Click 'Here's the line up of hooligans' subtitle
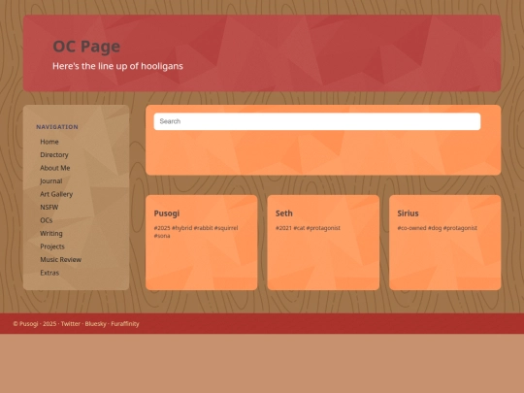The image size is (524, 393). (117, 66)
